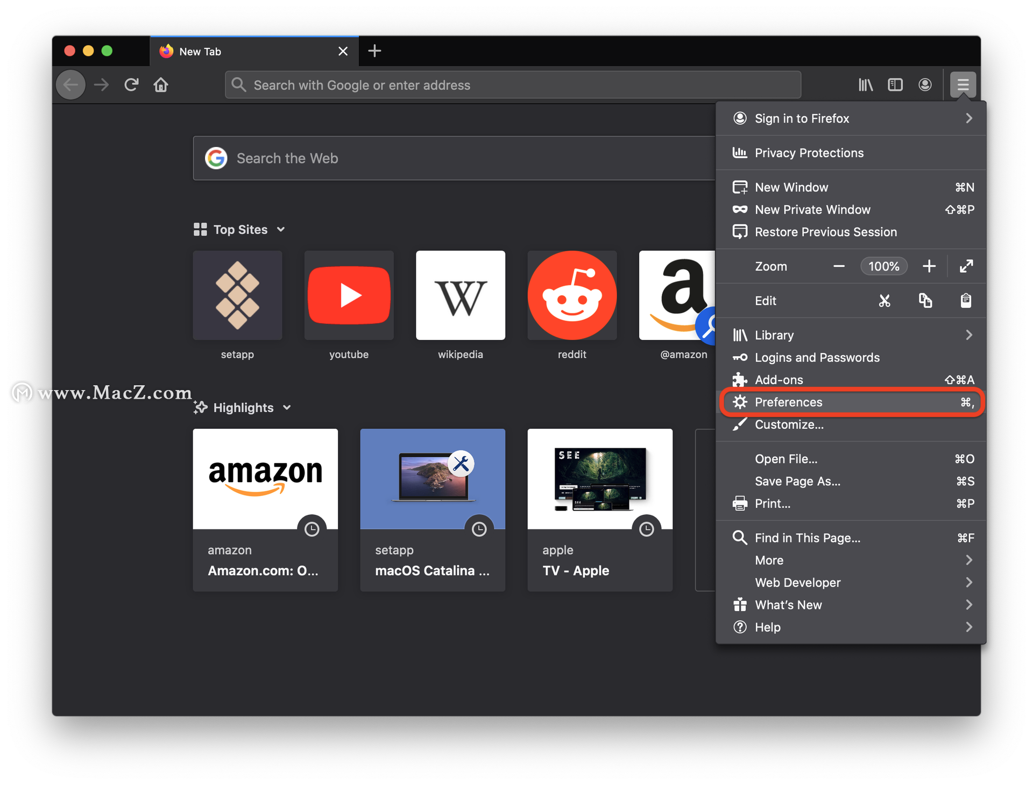Image resolution: width=1033 pixels, height=785 pixels.
Task: Open Privacy Protections
Action: click(x=851, y=153)
